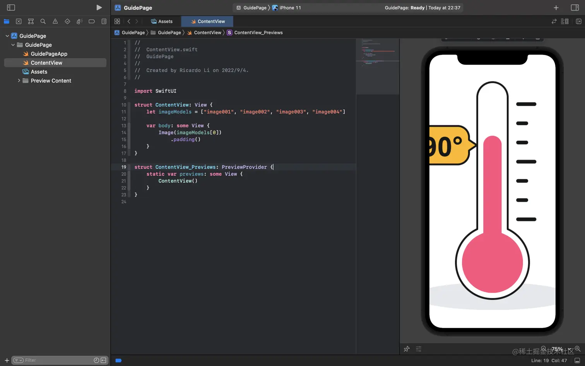Screen dimensions: 585x366
Task: Open the iPhone 11 device selector
Action: click(290, 8)
